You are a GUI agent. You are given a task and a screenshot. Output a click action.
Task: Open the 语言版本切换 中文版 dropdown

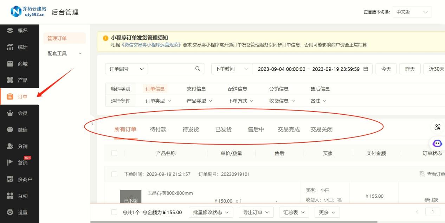(412, 12)
